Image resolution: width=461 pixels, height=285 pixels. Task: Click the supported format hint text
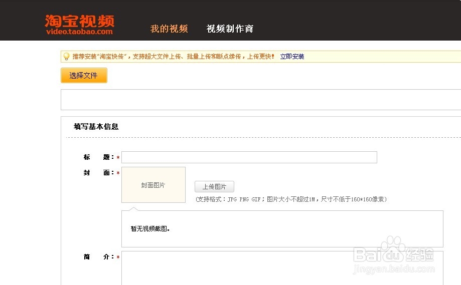point(291,199)
